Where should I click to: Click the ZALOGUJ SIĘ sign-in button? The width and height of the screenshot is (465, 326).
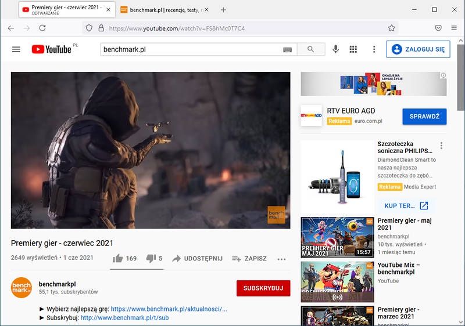tap(418, 49)
